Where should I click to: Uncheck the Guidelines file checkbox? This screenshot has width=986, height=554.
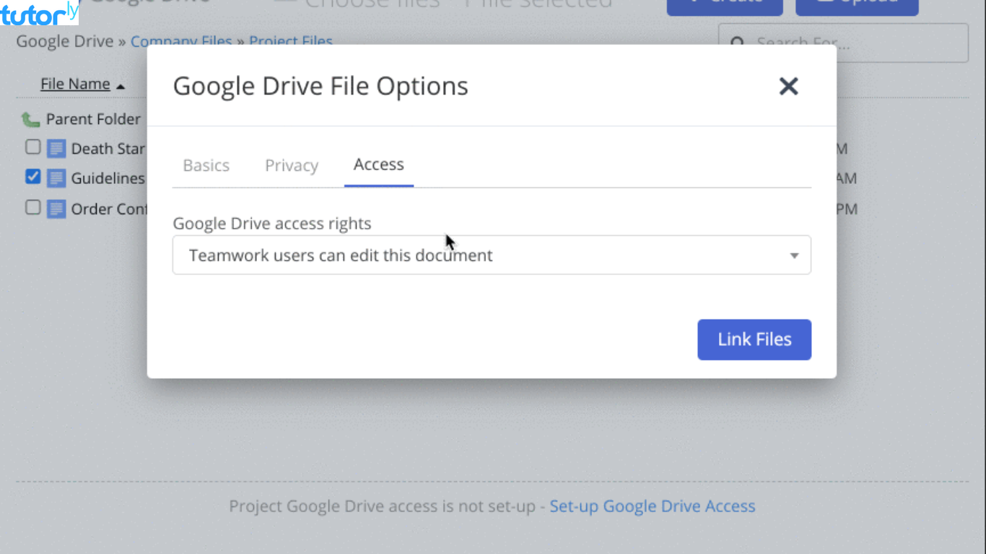coord(32,177)
